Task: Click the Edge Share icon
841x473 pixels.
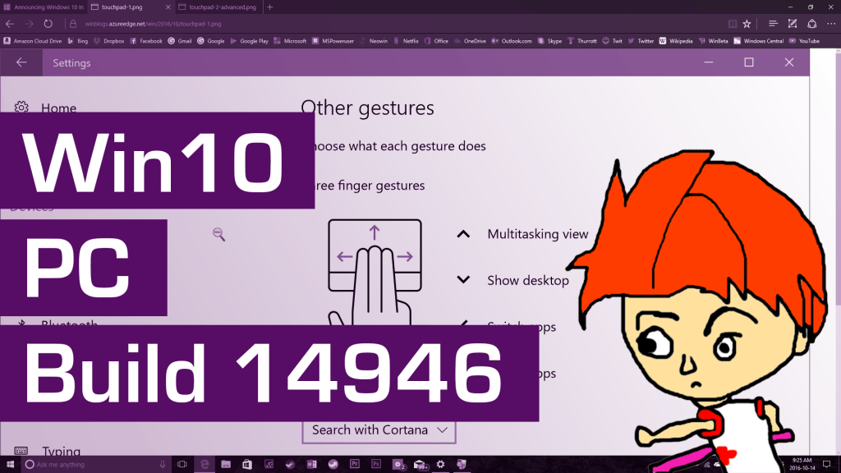Action: (x=812, y=24)
